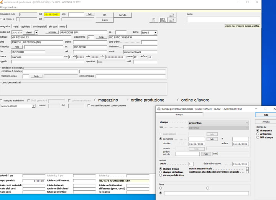Click OK in the commesse di produzione window
Screen dimensions: 276x200
pyautogui.click(x=105, y=15)
